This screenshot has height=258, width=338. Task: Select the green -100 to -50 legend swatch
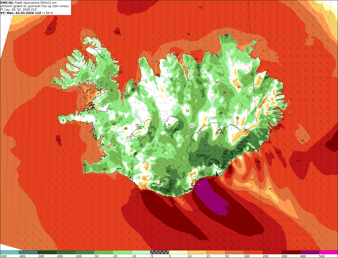click(x=84, y=252)
